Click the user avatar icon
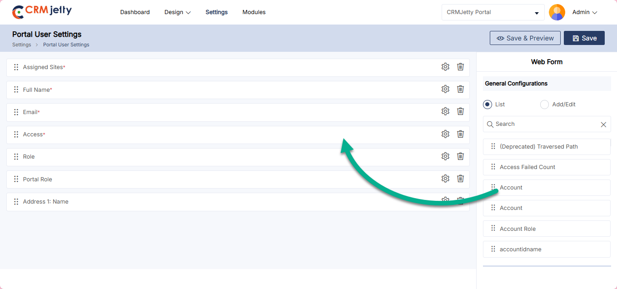617x289 pixels. [x=557, y=12]
